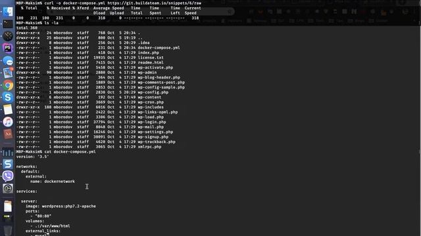Click index.php in the file listing
Screen dimensions: 421x236
(x=148, y=52)
